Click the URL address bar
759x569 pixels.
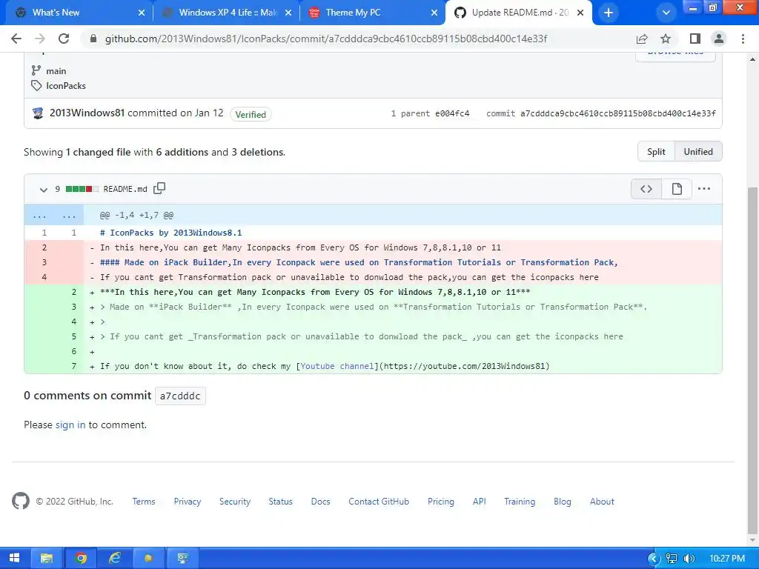click(x=326, y=39)
